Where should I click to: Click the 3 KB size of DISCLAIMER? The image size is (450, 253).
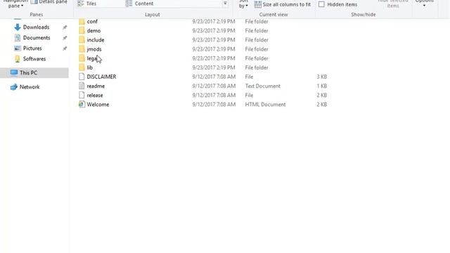[322, 77]
